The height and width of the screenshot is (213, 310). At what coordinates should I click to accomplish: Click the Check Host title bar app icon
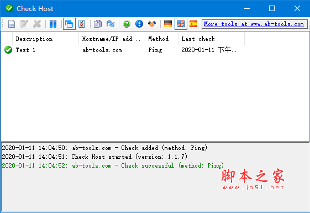click(9, 8)
